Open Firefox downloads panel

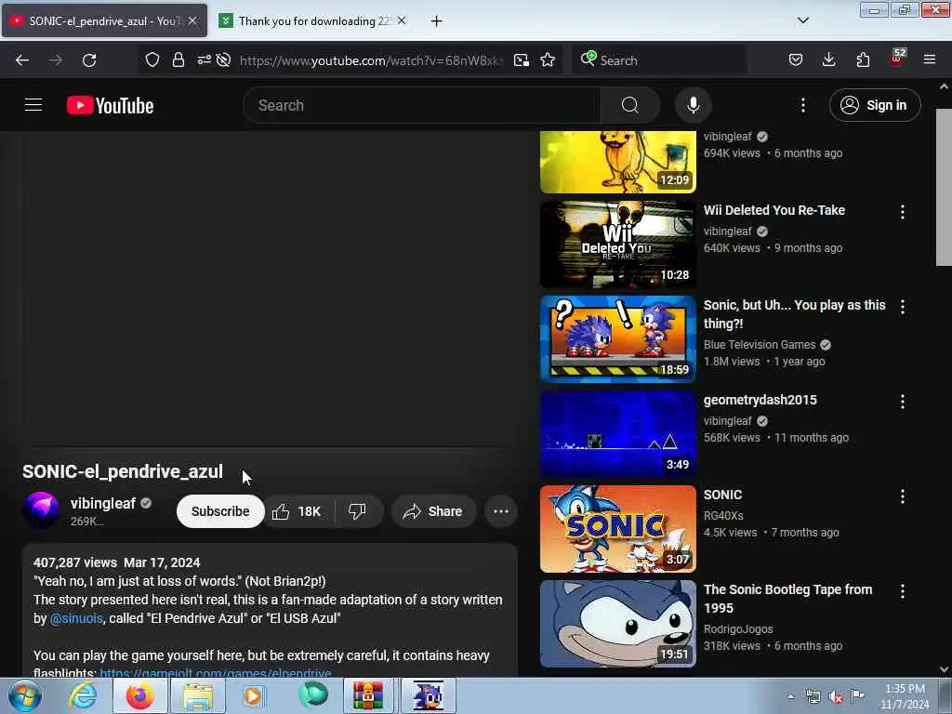click(828, 60)
